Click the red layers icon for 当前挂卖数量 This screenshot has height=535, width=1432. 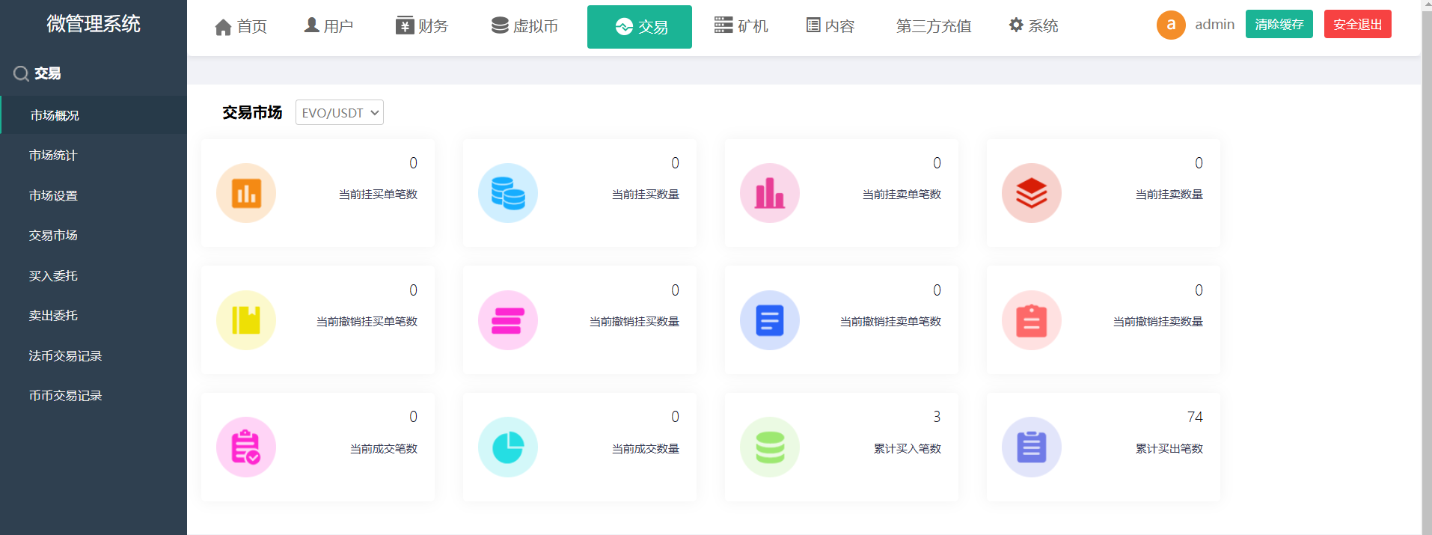coord(1032,193)
